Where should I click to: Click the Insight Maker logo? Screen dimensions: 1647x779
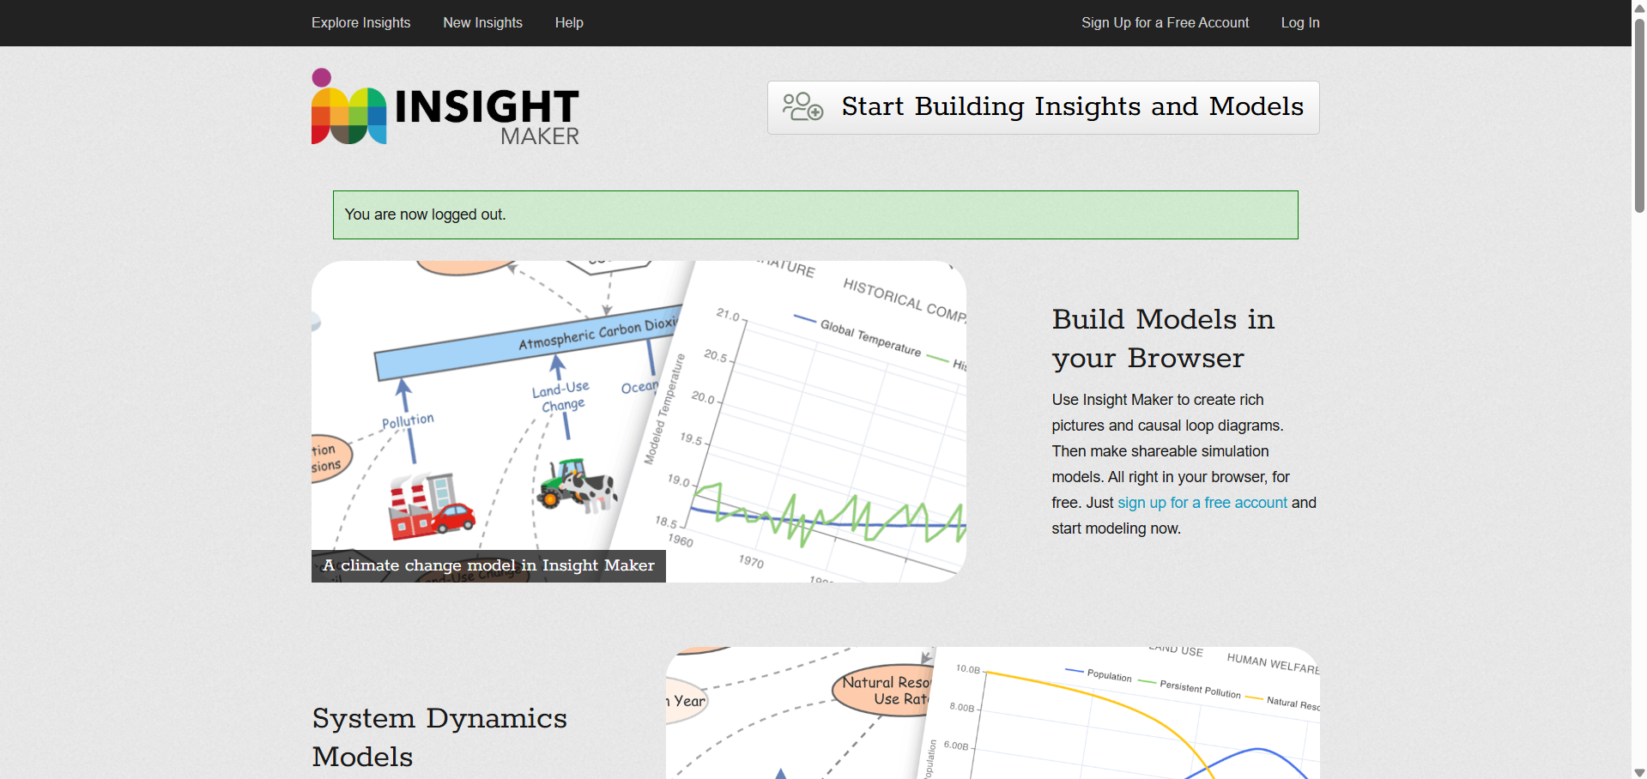pos(445,107)
